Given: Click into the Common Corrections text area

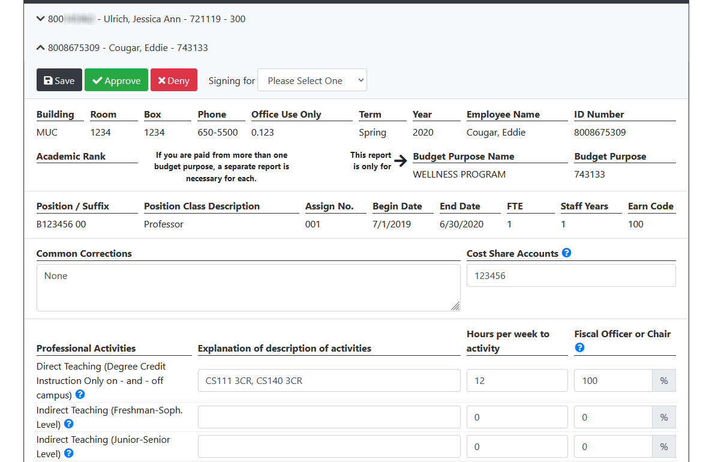Looking at the screenshot, I should (x=248, y=287).
